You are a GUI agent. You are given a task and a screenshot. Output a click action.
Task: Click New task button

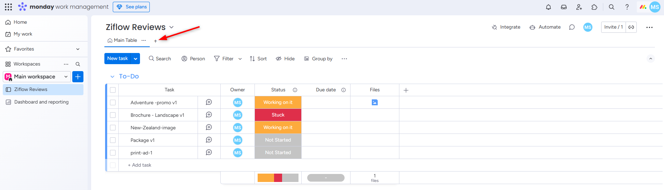[x=118, y=59]
